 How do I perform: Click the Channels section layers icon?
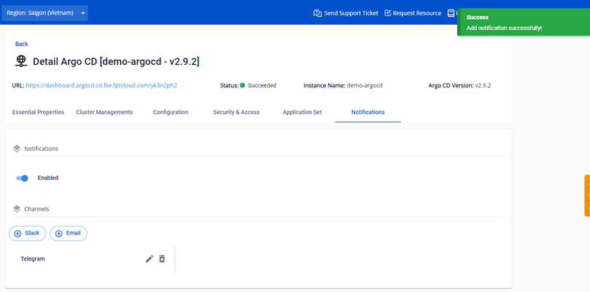(17, 209)
